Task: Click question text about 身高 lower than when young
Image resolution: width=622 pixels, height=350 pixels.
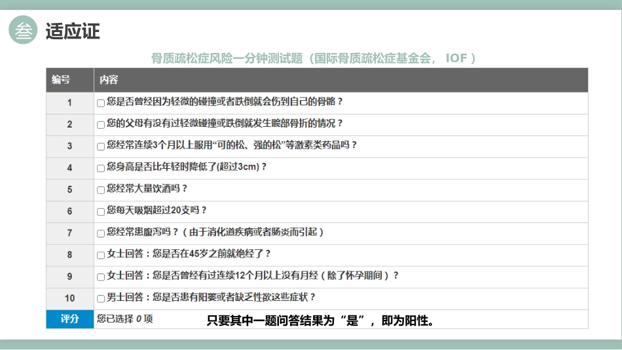Action: [187, 167]
